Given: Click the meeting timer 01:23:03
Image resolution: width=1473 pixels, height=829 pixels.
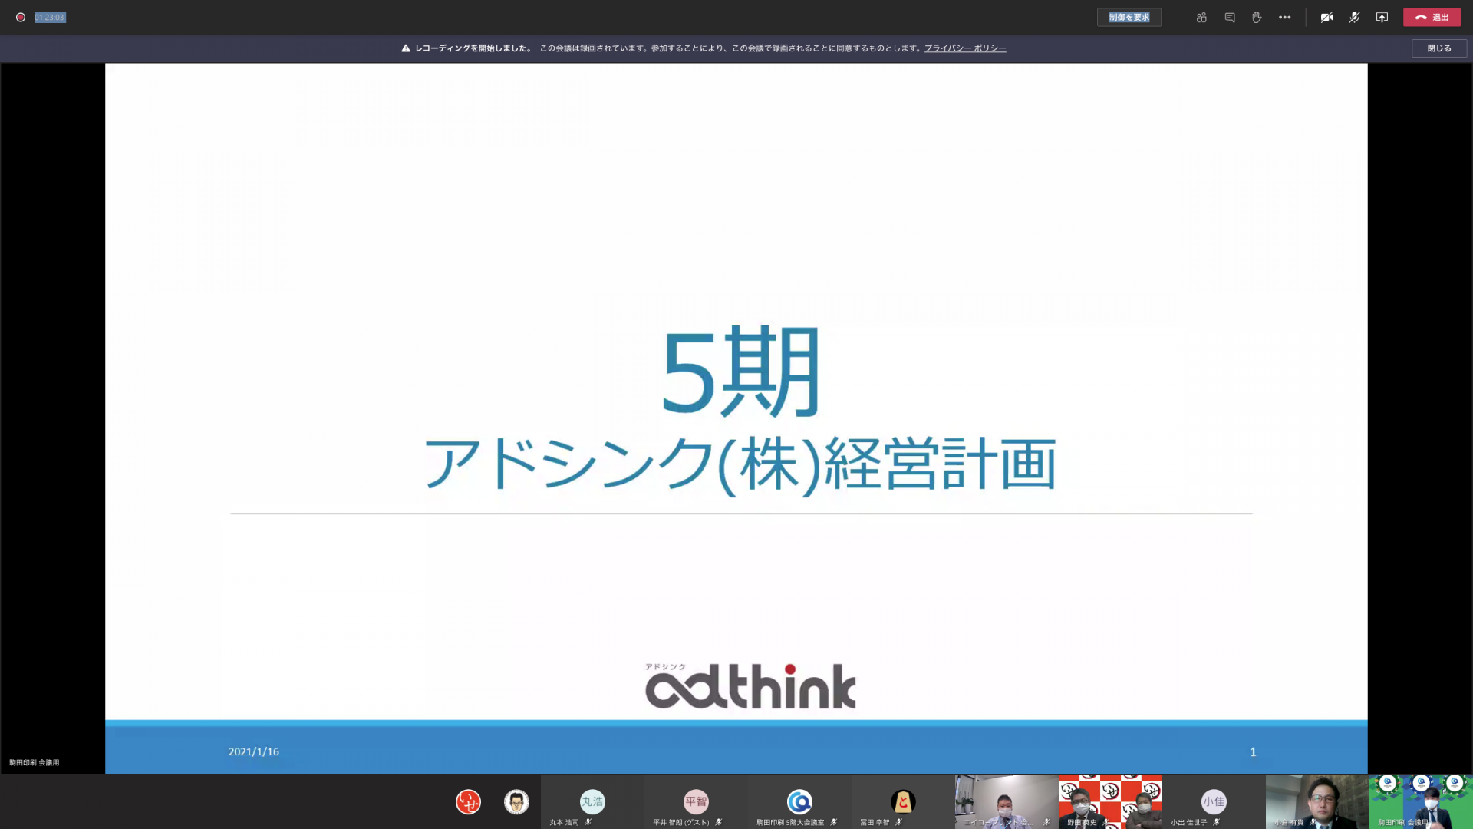Looking at the screenshot, I should pyautogui.click(x=50, y=17).
